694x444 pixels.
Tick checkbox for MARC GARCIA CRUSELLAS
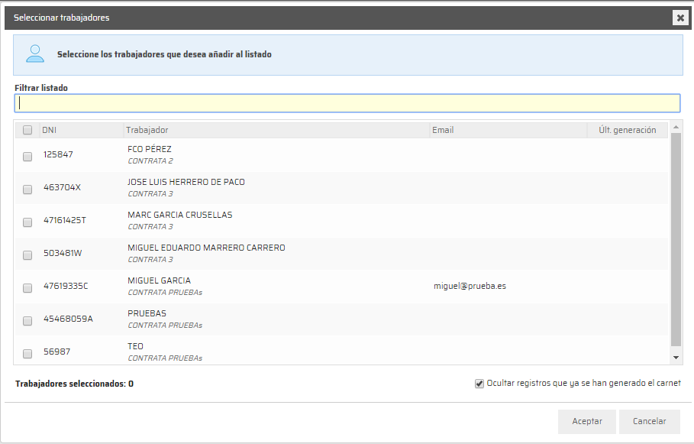[x=27, y=222]
